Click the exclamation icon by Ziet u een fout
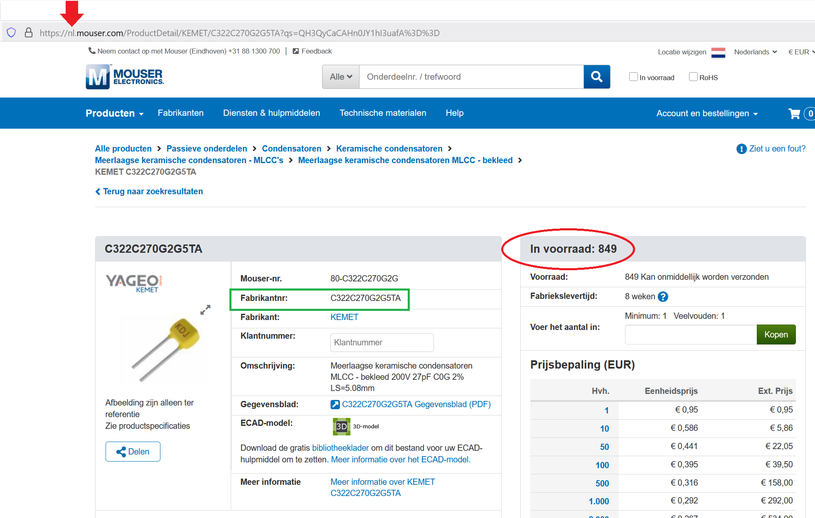 (741, 149)
